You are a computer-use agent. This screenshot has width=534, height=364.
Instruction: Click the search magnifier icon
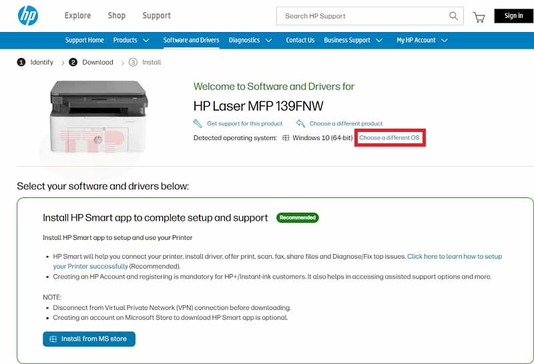point(453,16)
